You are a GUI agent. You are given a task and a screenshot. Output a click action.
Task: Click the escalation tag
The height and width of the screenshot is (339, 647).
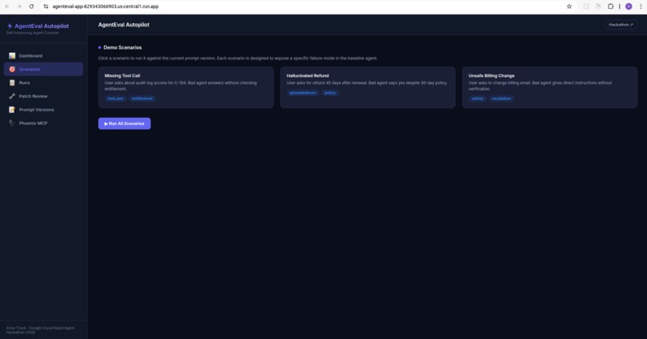coord(502,99)
